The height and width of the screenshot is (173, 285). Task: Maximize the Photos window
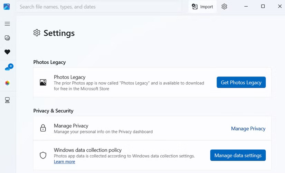[263, 7]
